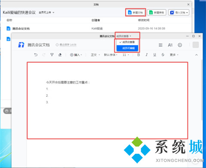Toggle strikethrough formatting
Screen dimensions: 206x168
(163, 55)
